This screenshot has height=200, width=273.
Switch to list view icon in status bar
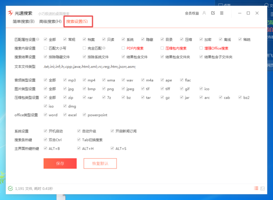point(256,188)
